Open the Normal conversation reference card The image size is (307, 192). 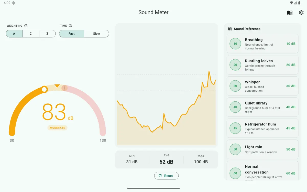pos(262,171)
